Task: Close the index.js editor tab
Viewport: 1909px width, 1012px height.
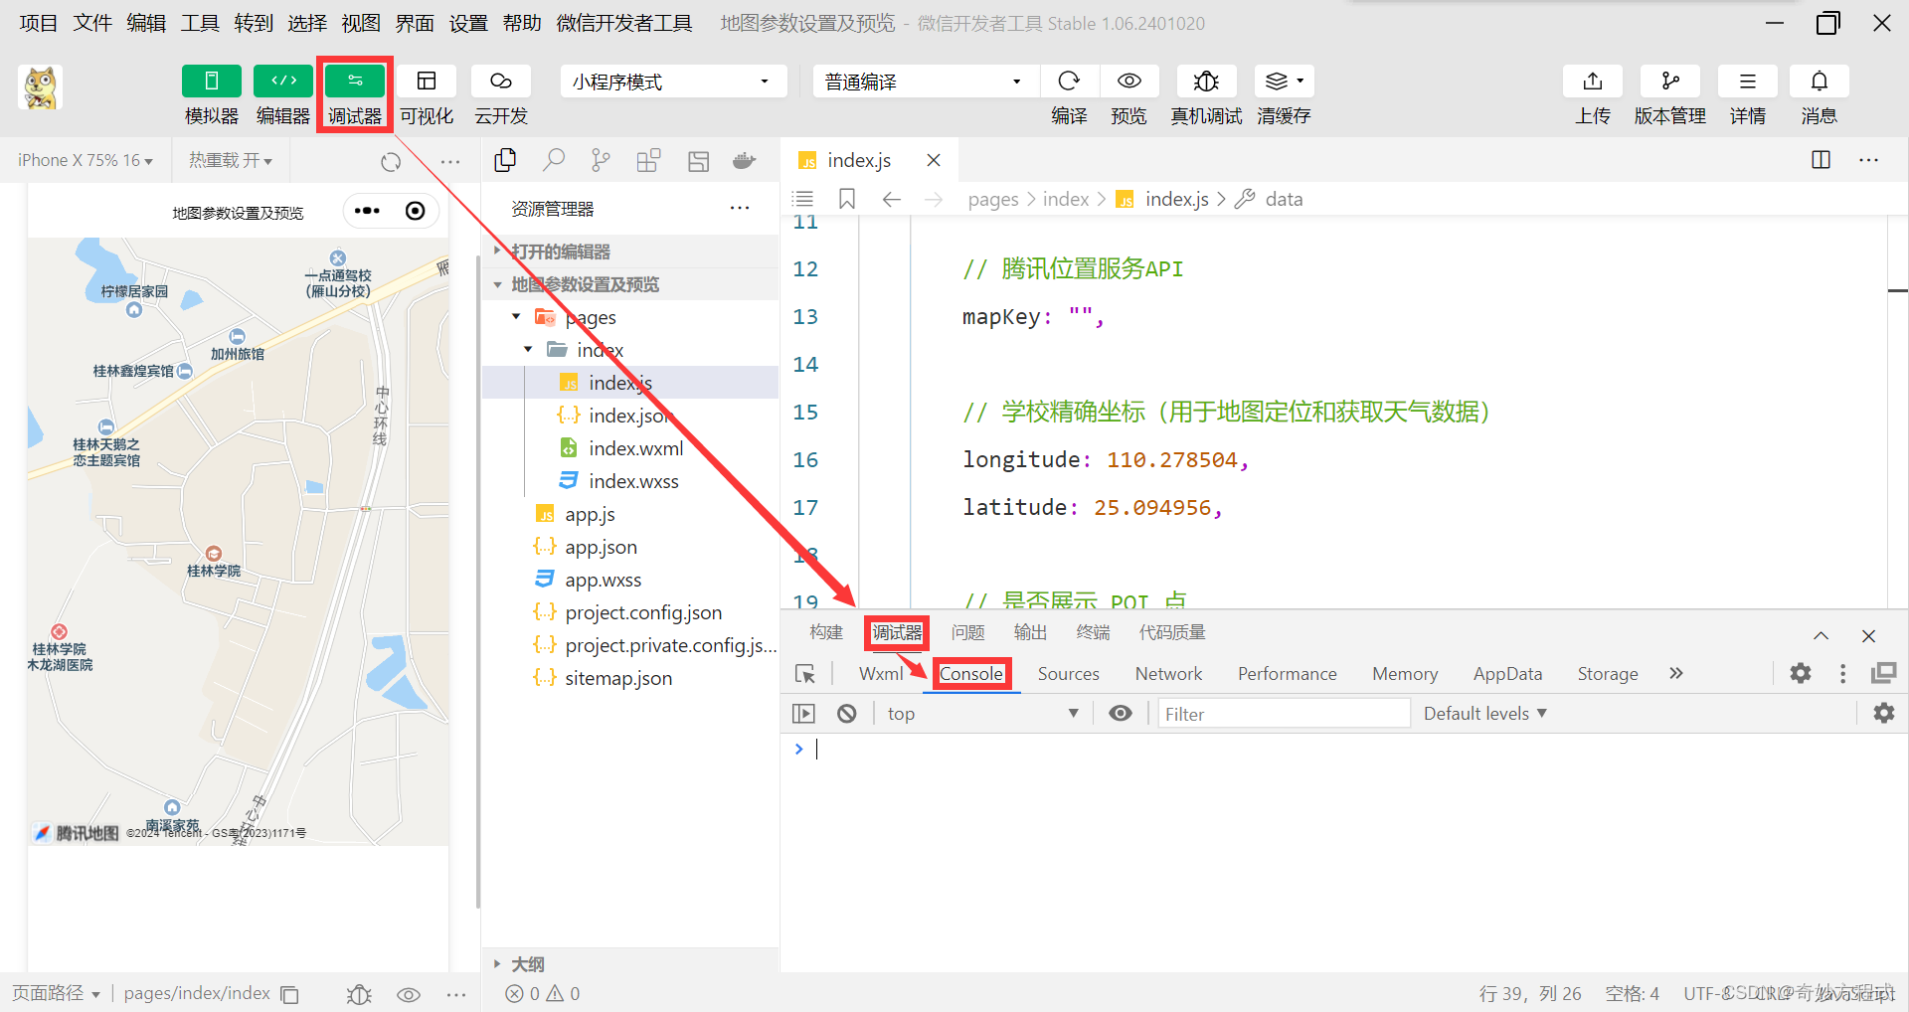Action: (934, 160)
